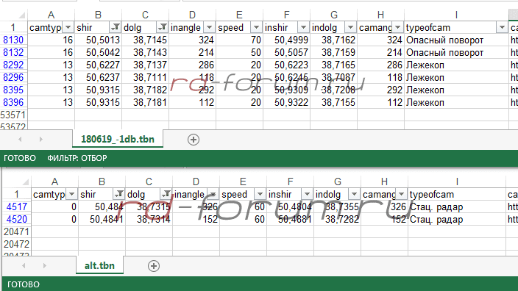Image resolution: width=518 pixels, height=291 pixels.
Task: Select column I header in upper sheet
Action: 456,15
